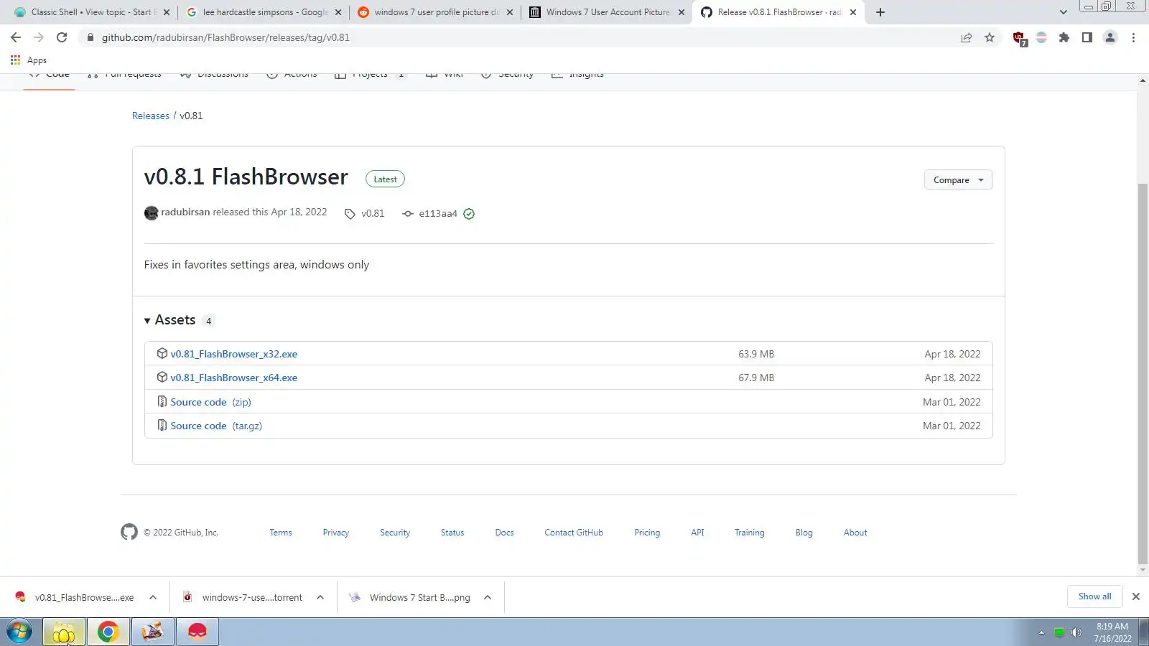This screenshot has width=1149, height=646.
Task: Open the Extensions puzzle icon
Action: tap(1064, 37)
